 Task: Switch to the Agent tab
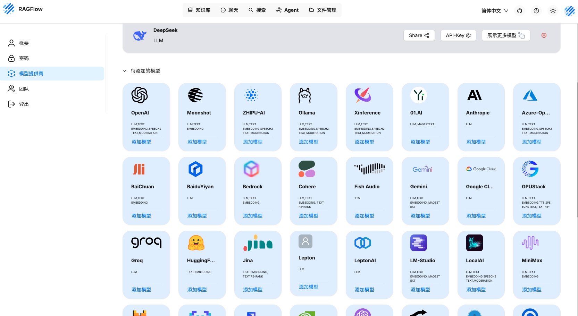287,10
